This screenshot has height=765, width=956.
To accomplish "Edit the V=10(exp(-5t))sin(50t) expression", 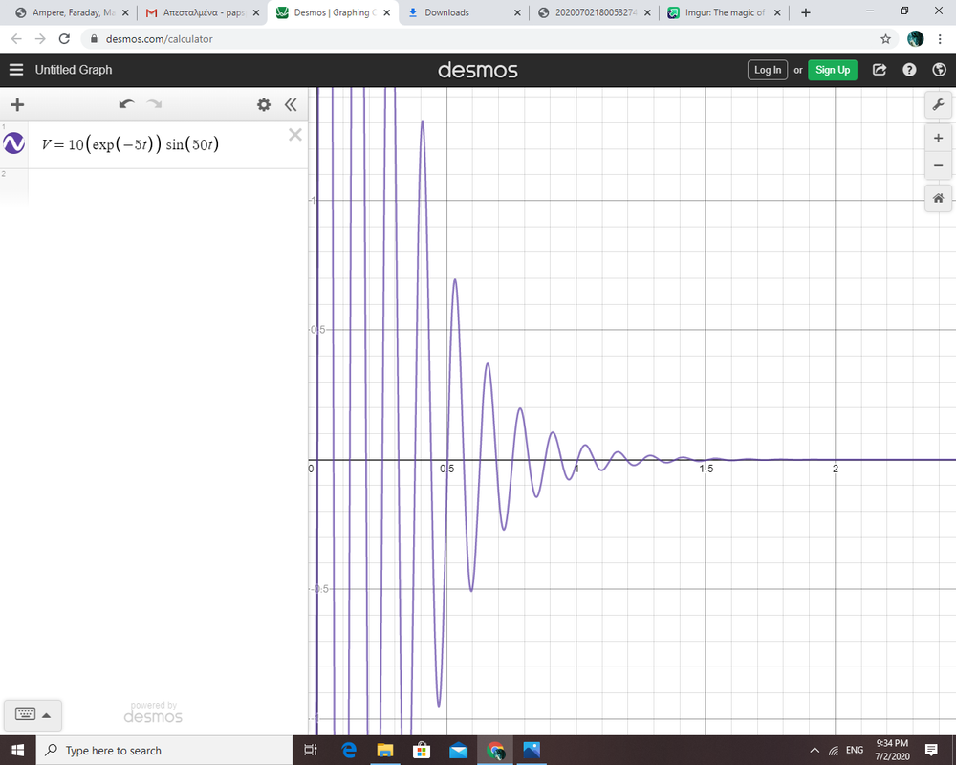I will click(x=130, y=144).
